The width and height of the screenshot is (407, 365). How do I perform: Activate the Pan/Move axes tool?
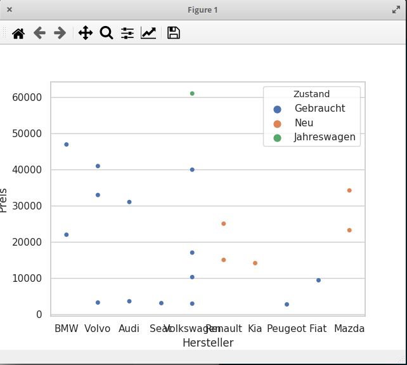pos(86,33)
